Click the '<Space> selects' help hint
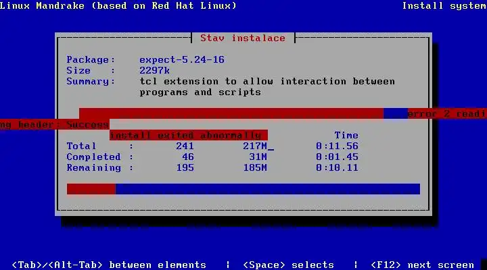487x270 pixels. 288,265
